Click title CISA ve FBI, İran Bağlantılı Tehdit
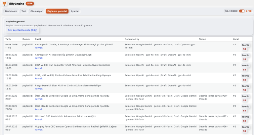This screenshot has height=135, width=254. click(x=72, y=65)
